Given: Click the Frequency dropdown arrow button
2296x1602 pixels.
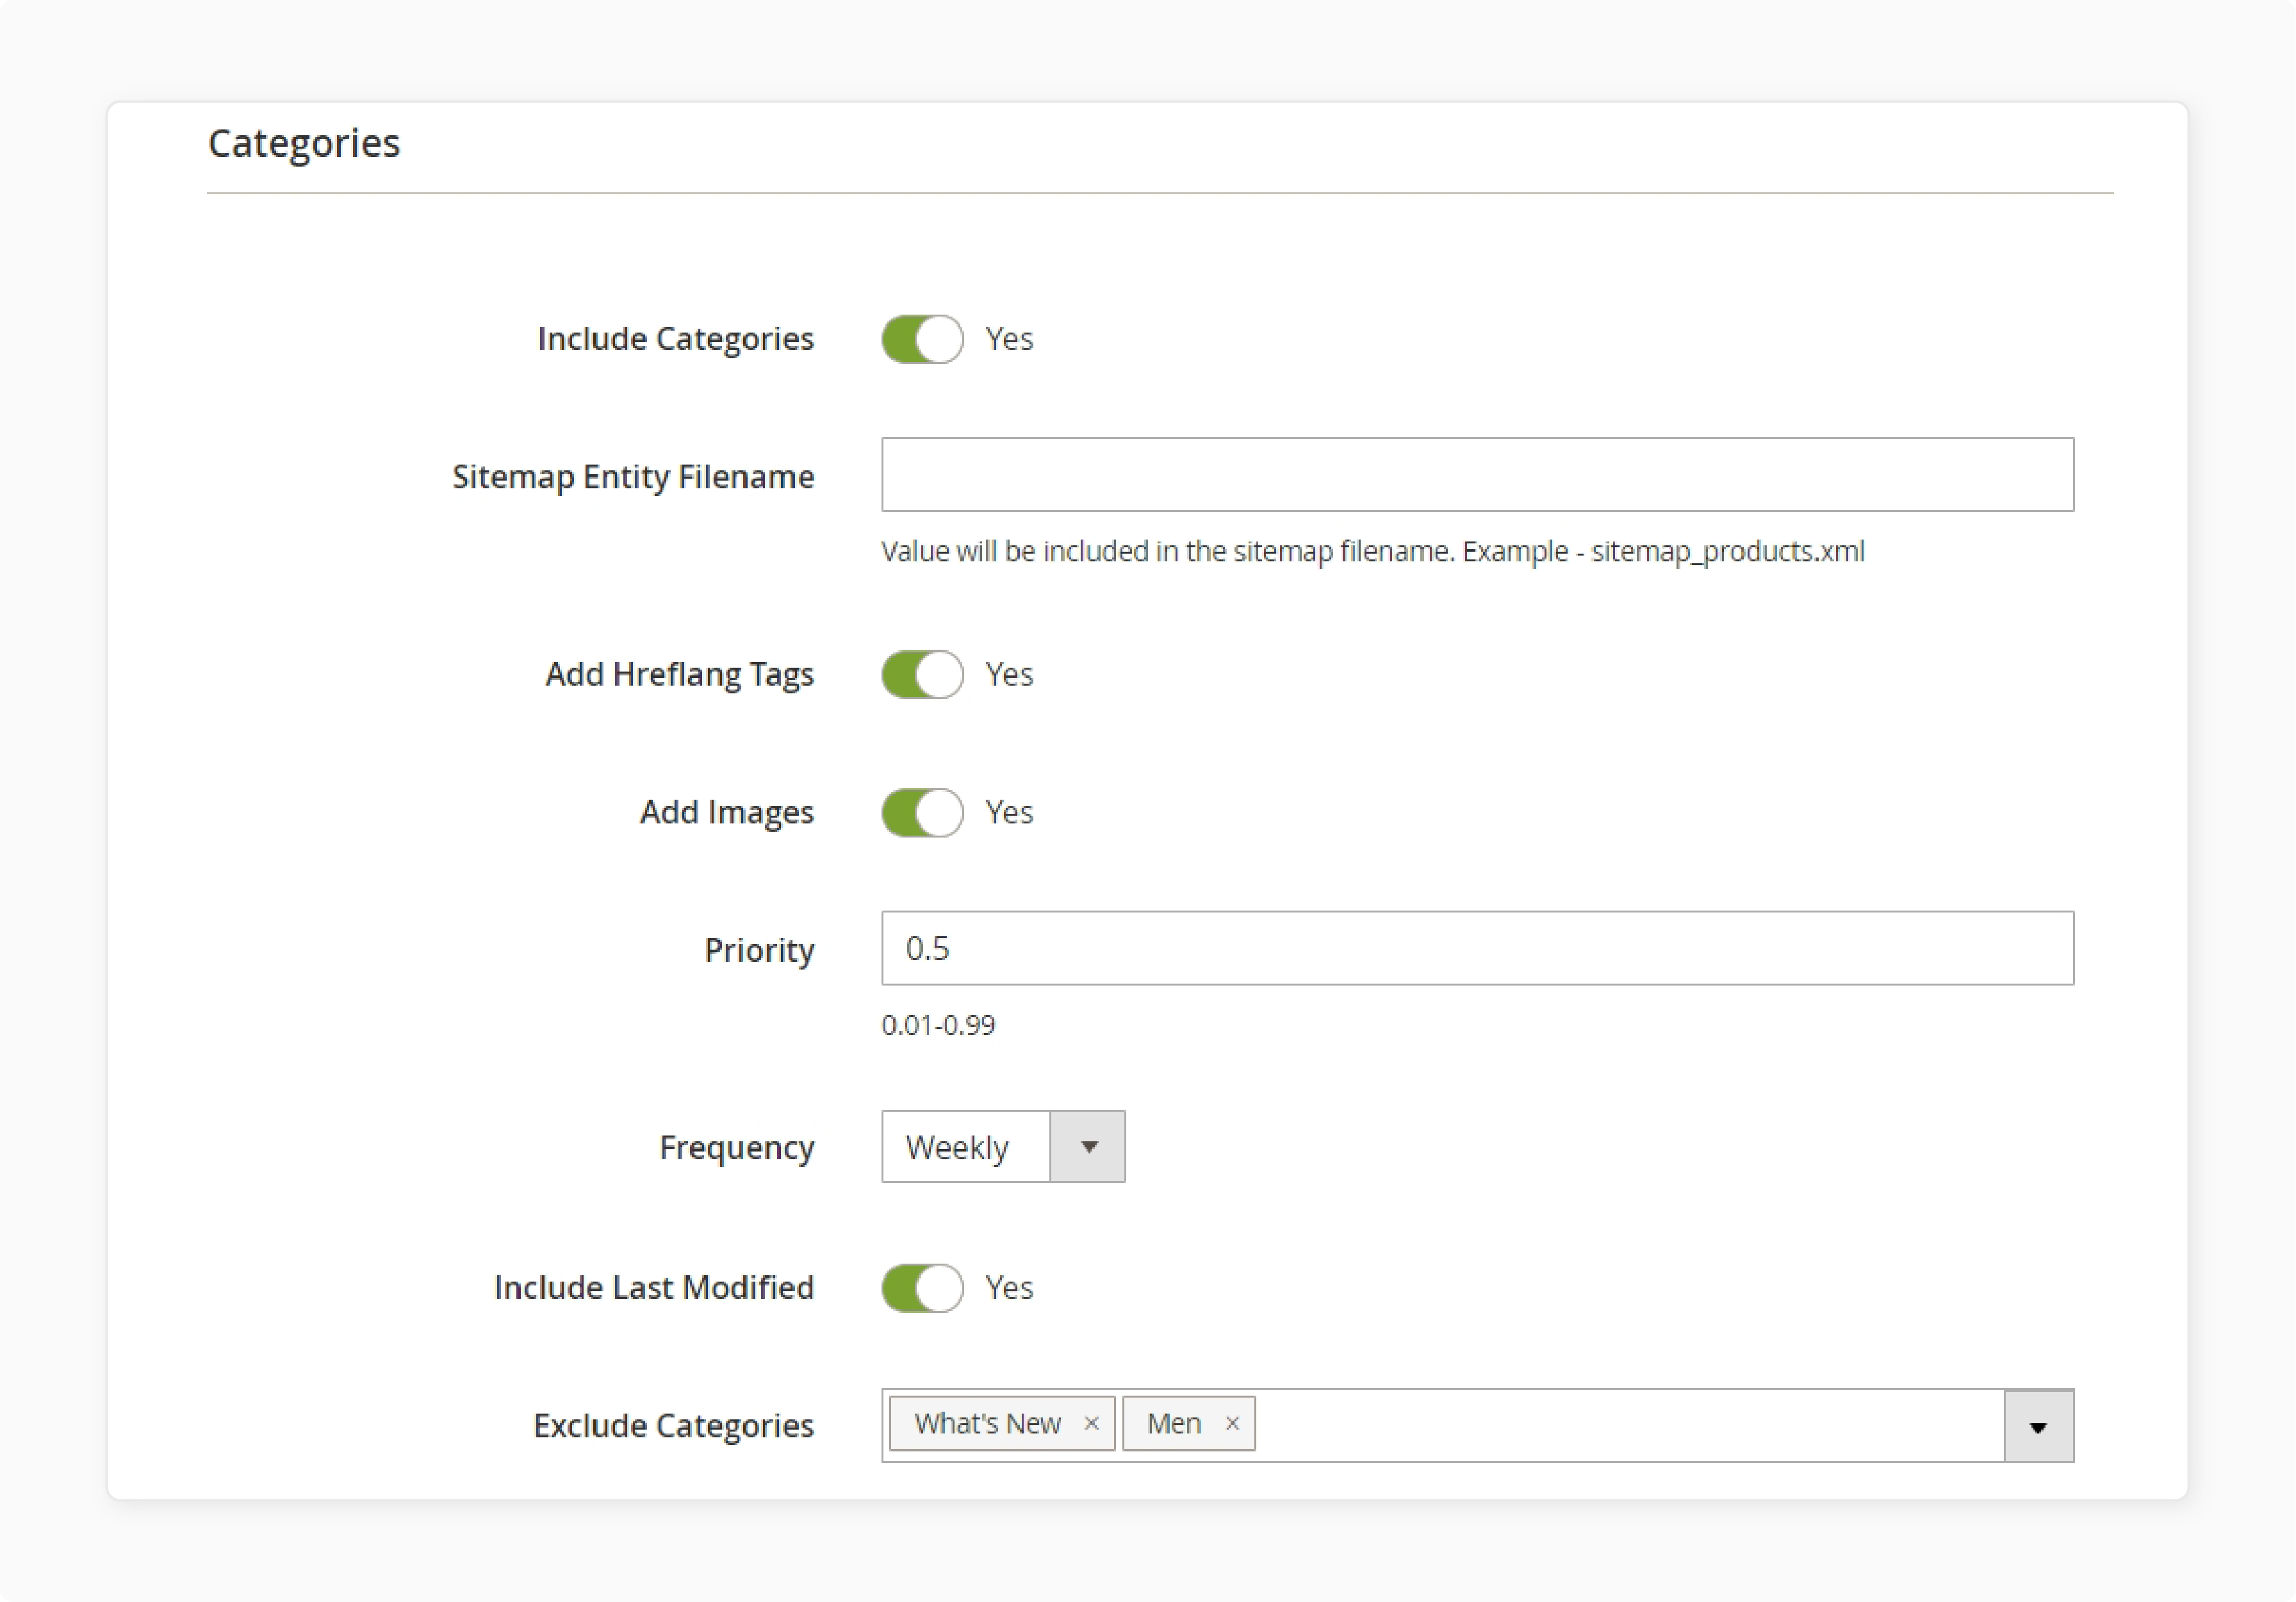Looking at the screenshot, I should pyautogui.click(x=1088, y=1147).
